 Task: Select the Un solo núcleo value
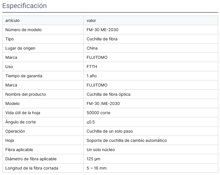tap(101, 150)
